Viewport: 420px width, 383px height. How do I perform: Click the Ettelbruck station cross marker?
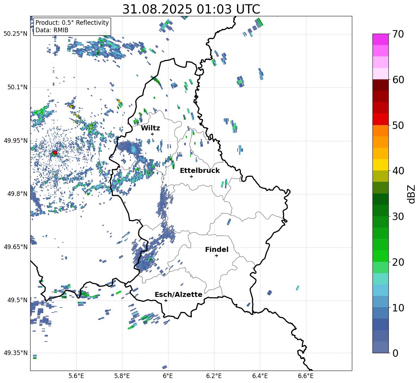(191, 176)
